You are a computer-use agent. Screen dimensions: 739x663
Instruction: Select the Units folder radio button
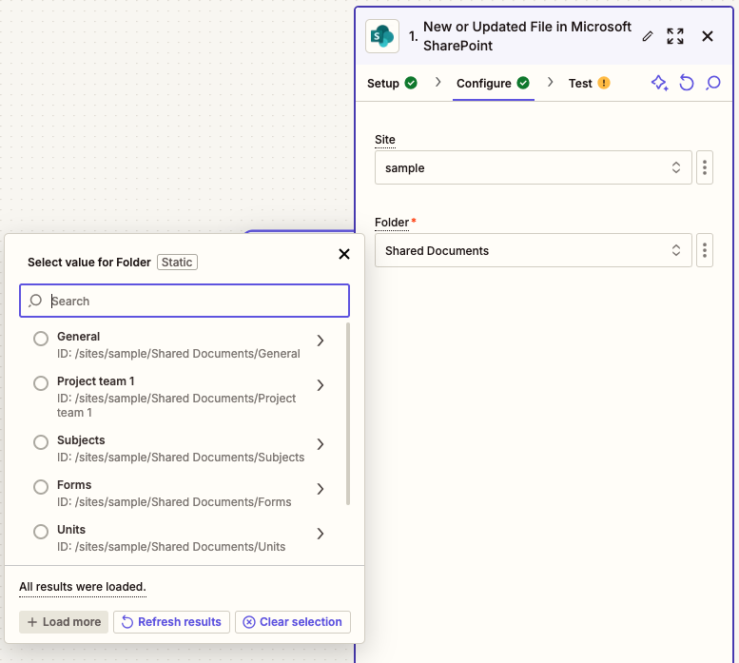pyautogui.click(x=41, y=532)
